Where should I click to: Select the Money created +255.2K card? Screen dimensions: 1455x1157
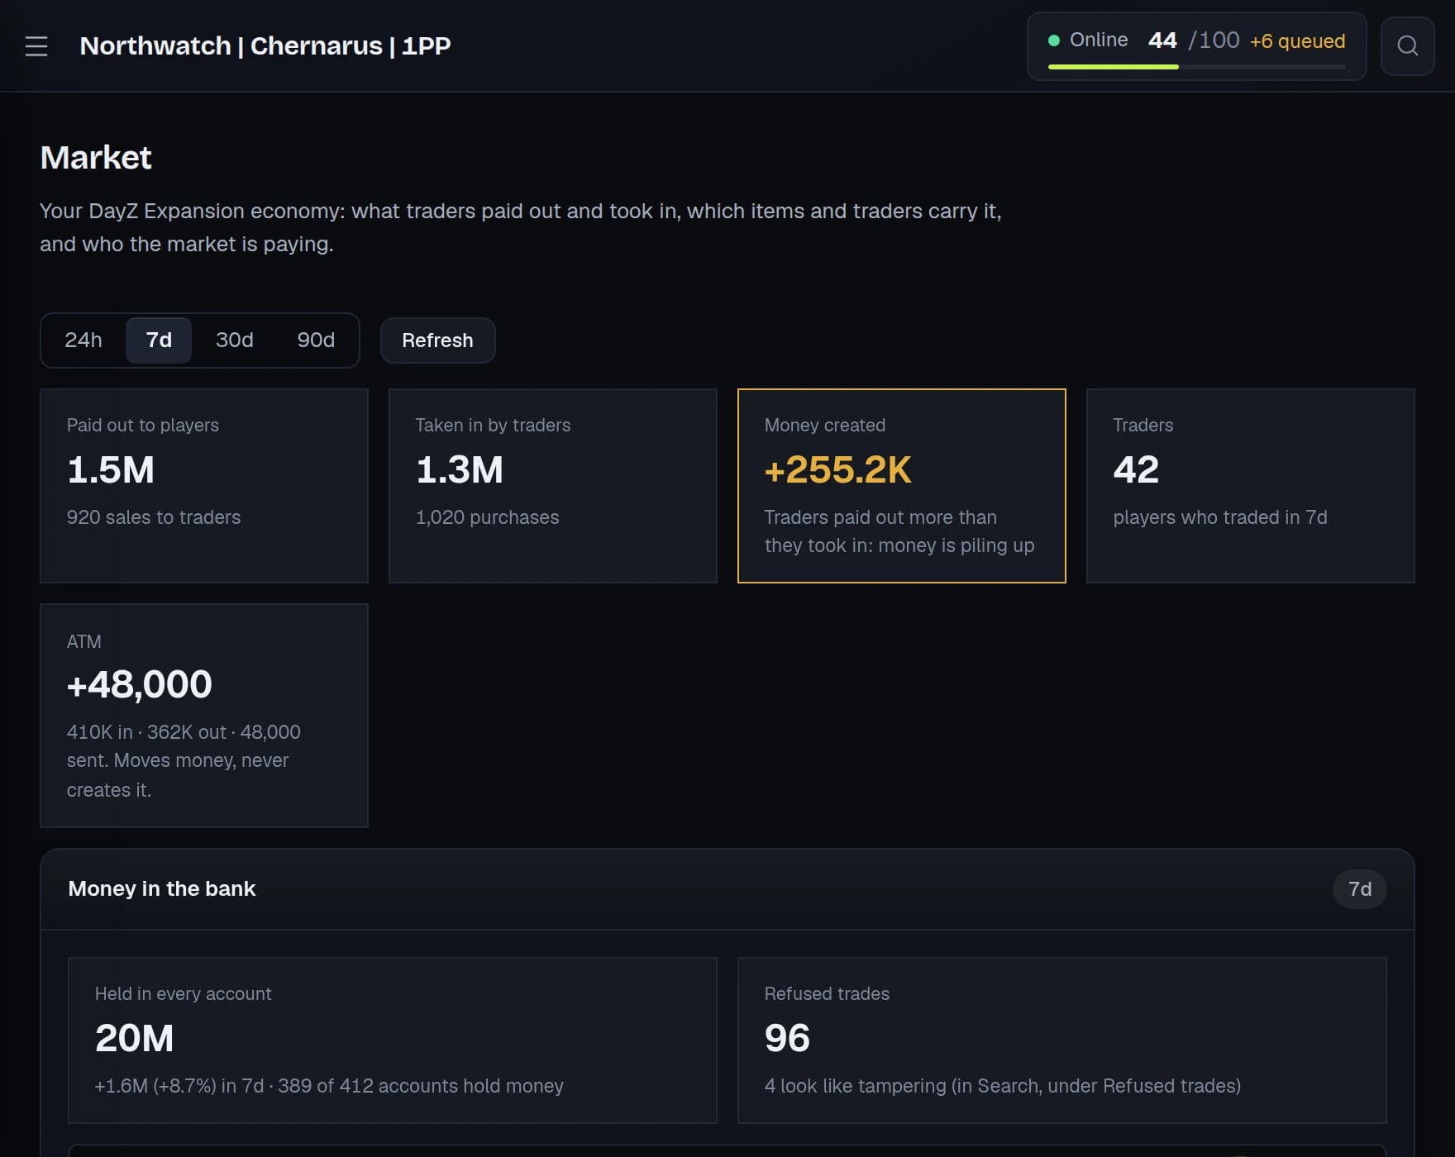coord(902,486)
